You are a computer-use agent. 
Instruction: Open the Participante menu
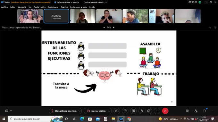tap(53, 7)
